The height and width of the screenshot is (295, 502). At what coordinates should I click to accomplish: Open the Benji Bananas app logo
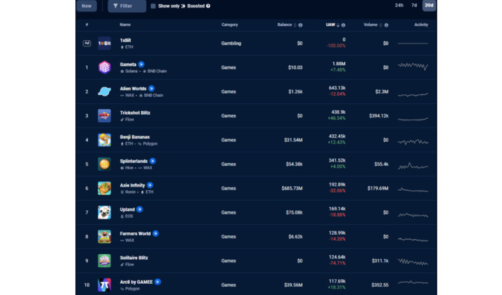click(104, 140)
